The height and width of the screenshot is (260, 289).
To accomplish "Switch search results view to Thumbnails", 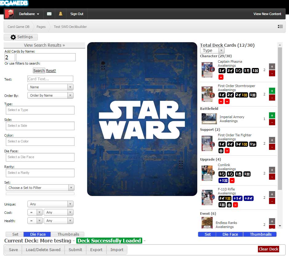I will click(x=68, y=234).
